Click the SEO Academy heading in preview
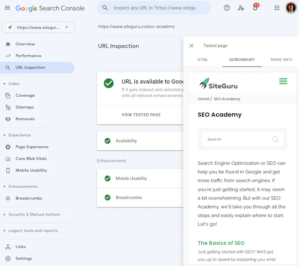 tap(220, 115)
